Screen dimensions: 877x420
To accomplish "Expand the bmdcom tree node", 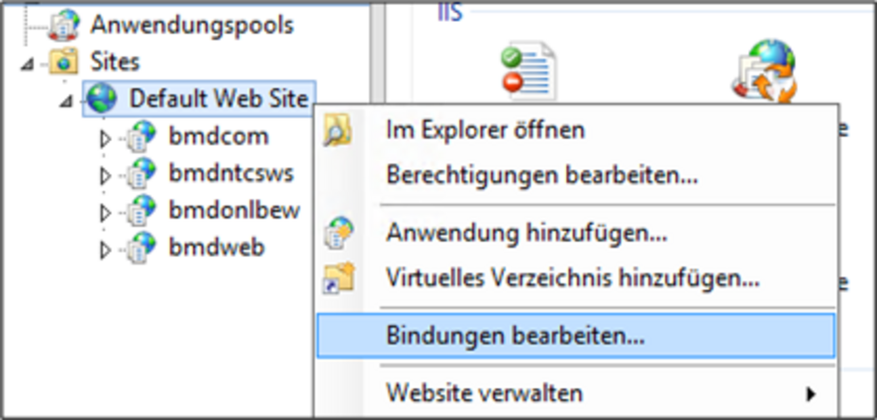I will 106,139.
